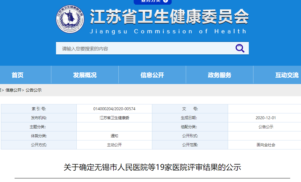This screenshot has height=182, width=301.
Task: Click the 公开形式 label cell
Action: [x=190, y=136]
